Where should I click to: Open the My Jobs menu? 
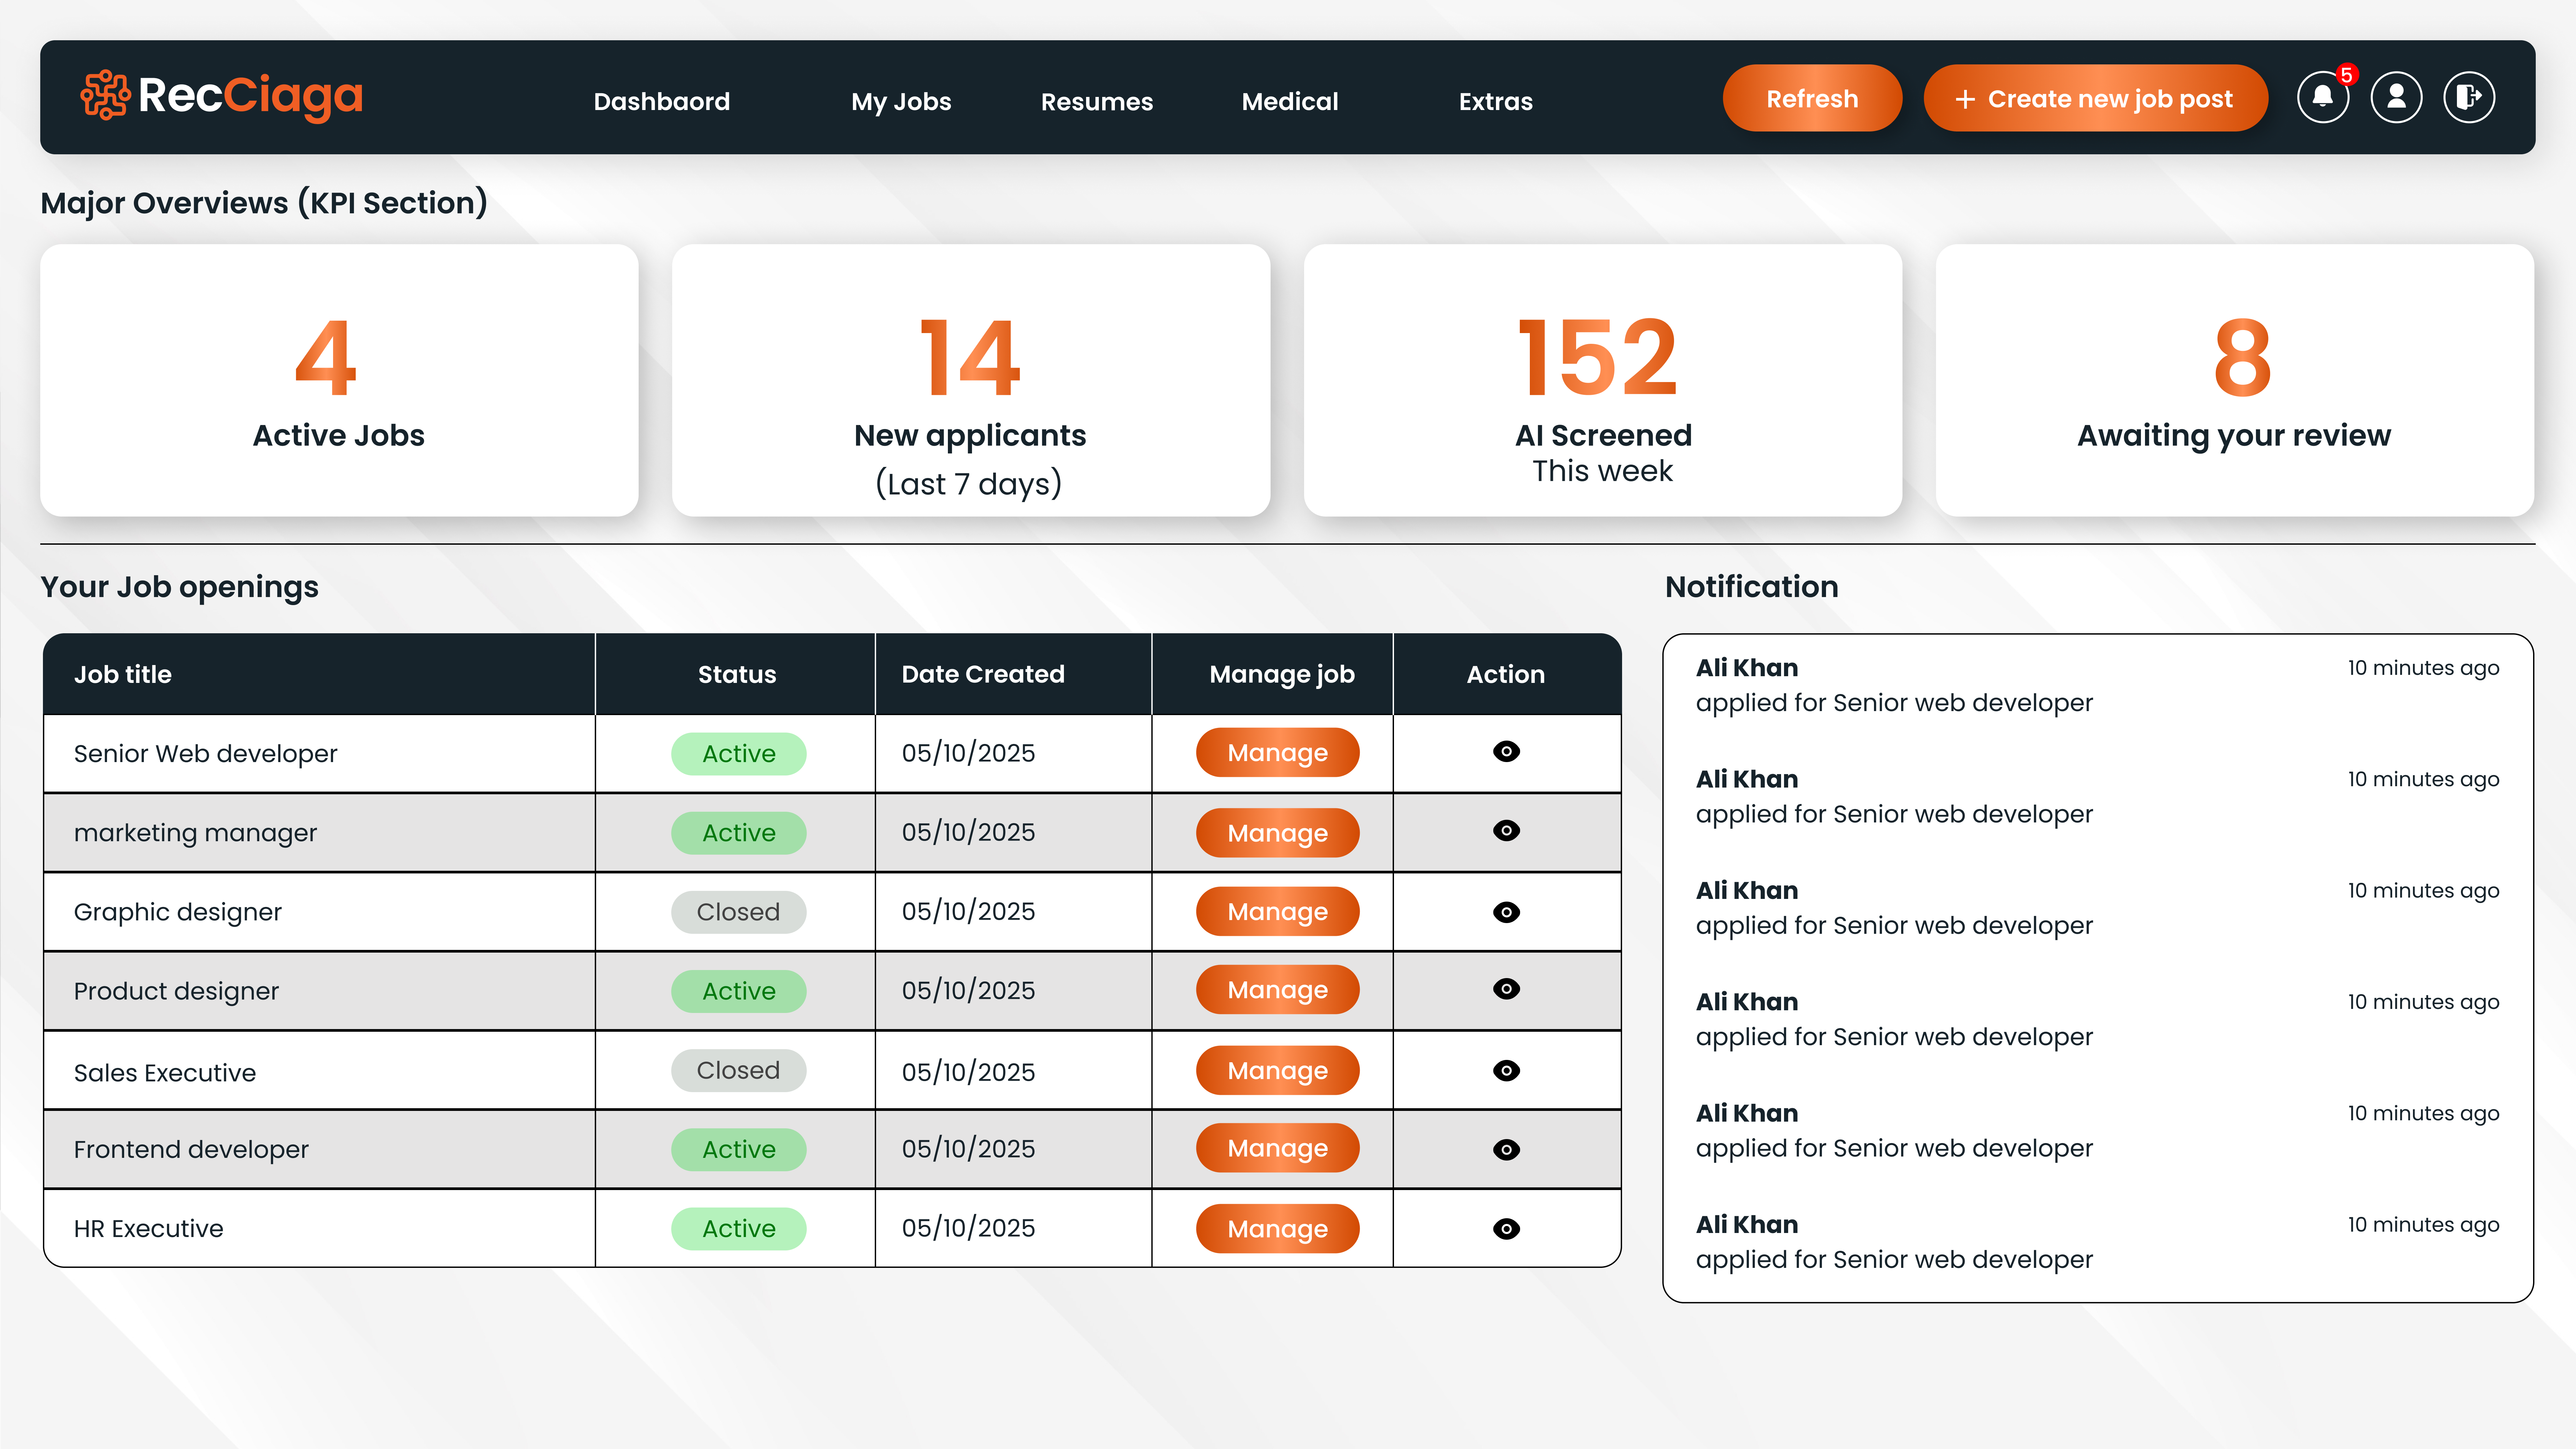(x=901, y=101)
